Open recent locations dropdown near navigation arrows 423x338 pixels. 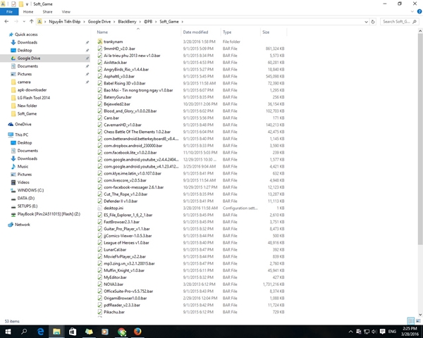24,22
